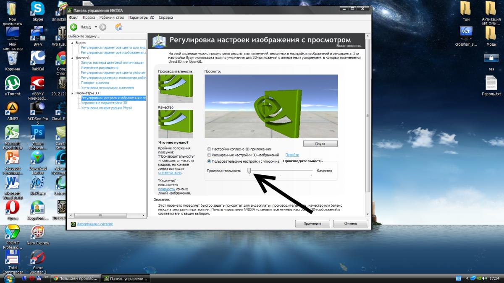This screenshot has height=283, width=504.
Task: Click the Перейти link
Action: [x=292, y=155]
